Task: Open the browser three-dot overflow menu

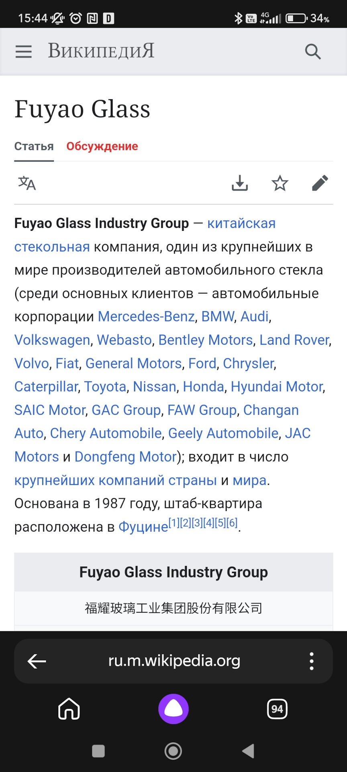Action: 311,661
